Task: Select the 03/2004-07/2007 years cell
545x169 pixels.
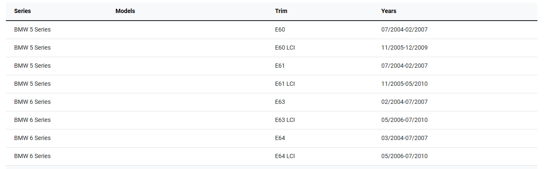Action: (404, 138)
